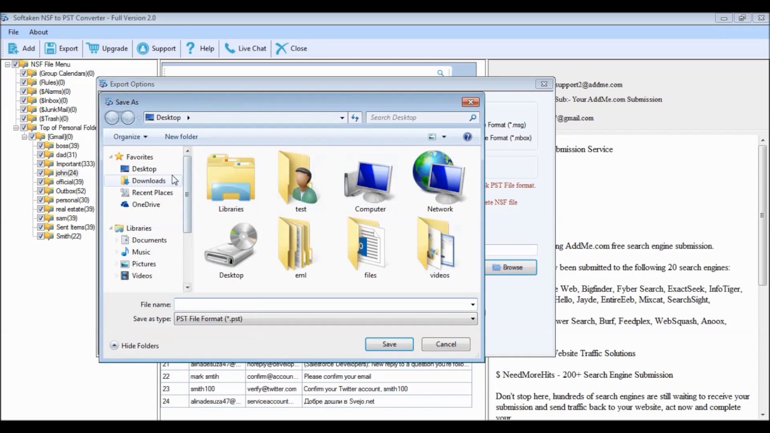This screenshot has height=433, width=770.
Task: Open the Save as type dropdown
Action: coord(473,319)
